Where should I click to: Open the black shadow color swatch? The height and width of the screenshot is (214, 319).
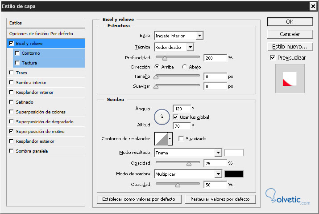234,174
